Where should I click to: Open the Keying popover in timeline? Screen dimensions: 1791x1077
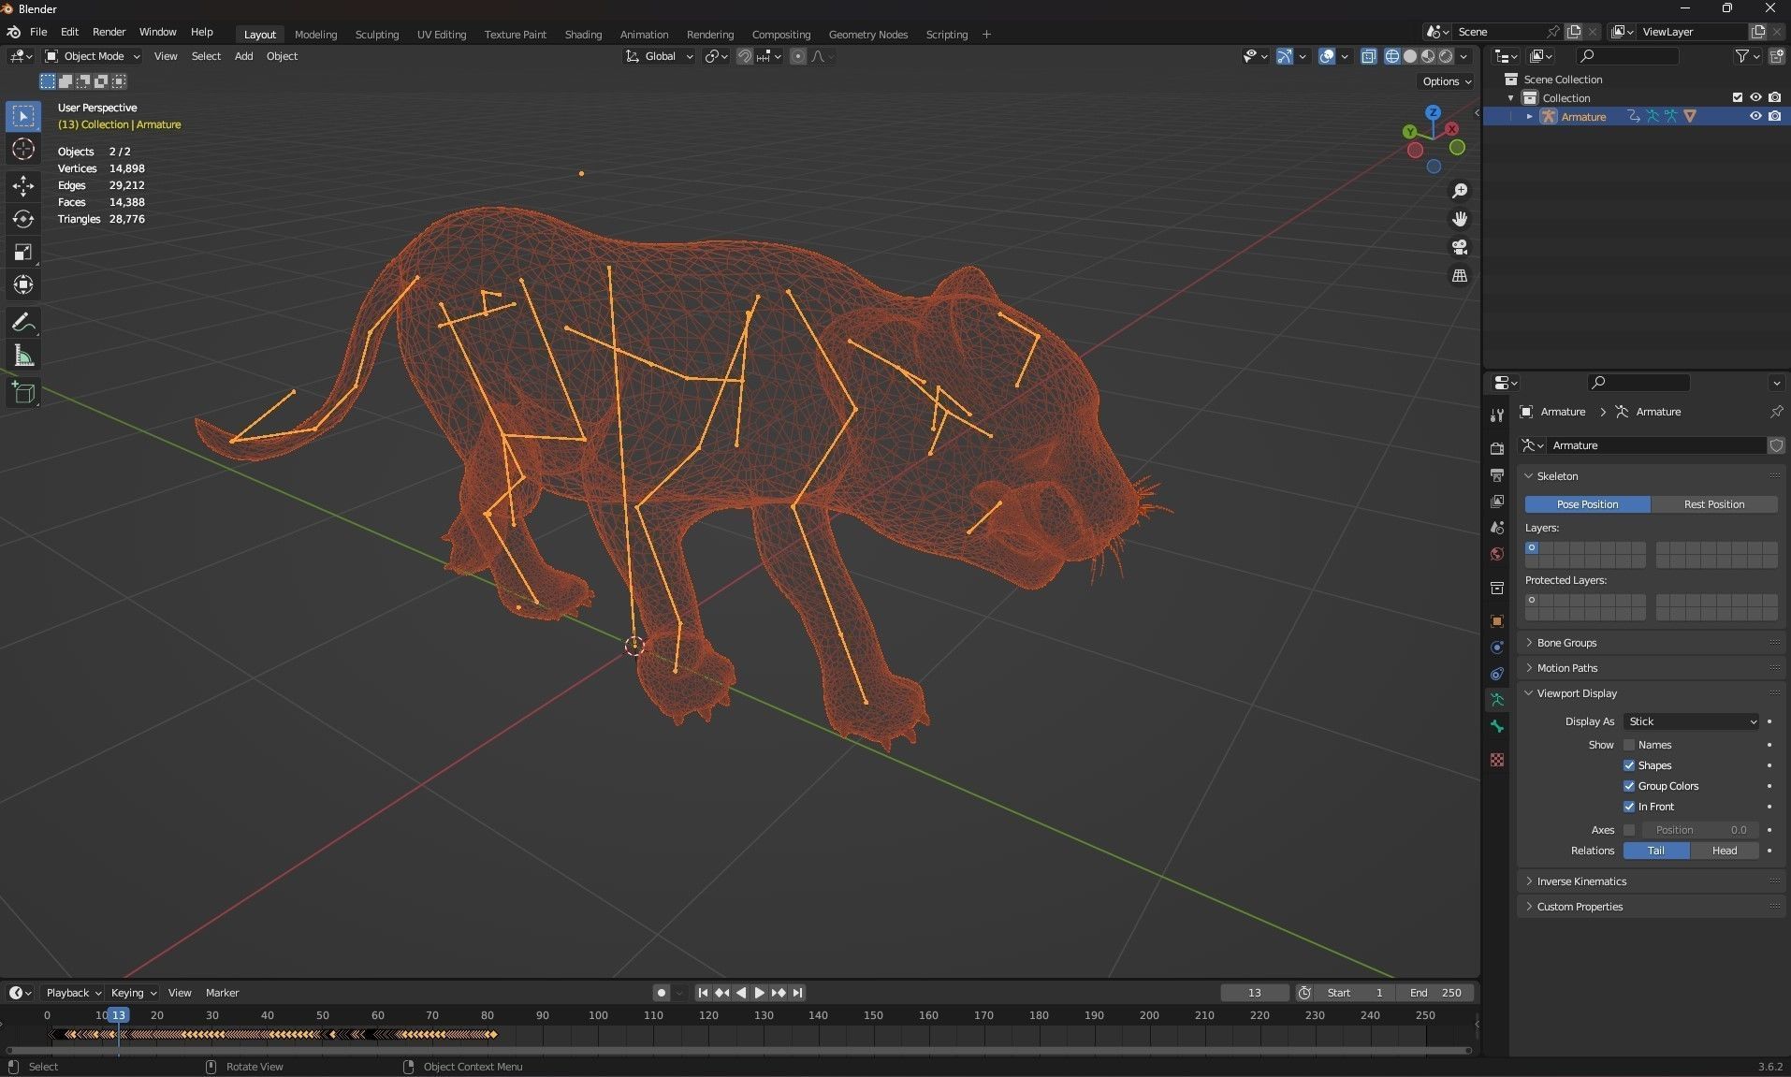[x=134, y=993]
